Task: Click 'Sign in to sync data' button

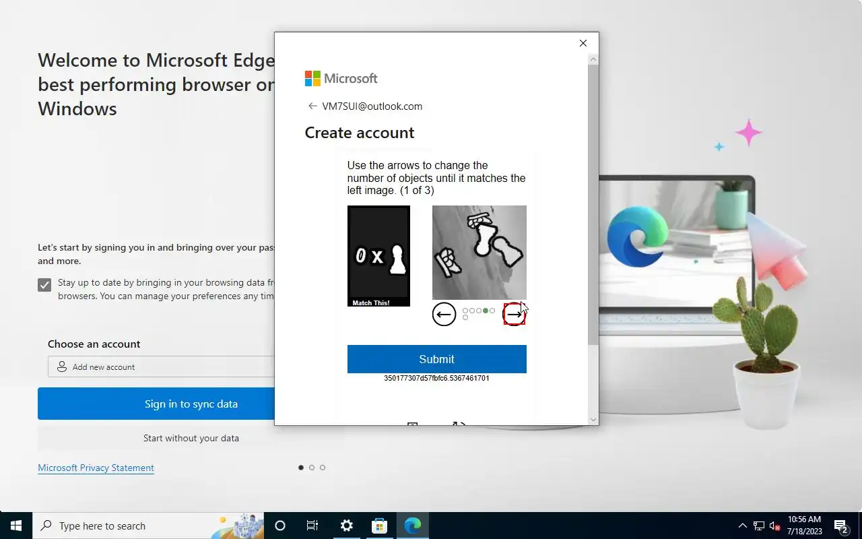Action: pos(156,404)
